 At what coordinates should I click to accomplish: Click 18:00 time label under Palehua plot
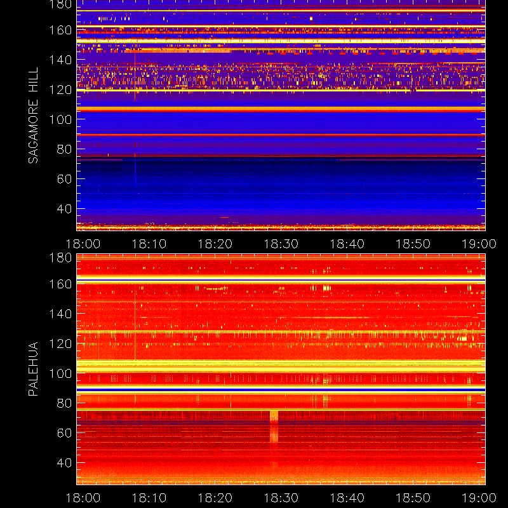click(x=83, y=498)
